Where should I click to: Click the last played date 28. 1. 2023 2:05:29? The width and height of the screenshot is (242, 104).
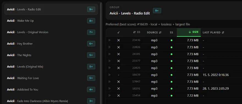tap(216, 89)
